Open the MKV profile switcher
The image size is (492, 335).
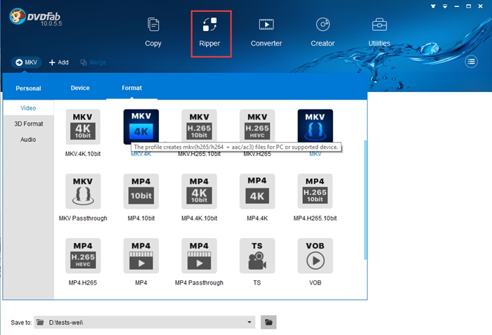point(27,63)
